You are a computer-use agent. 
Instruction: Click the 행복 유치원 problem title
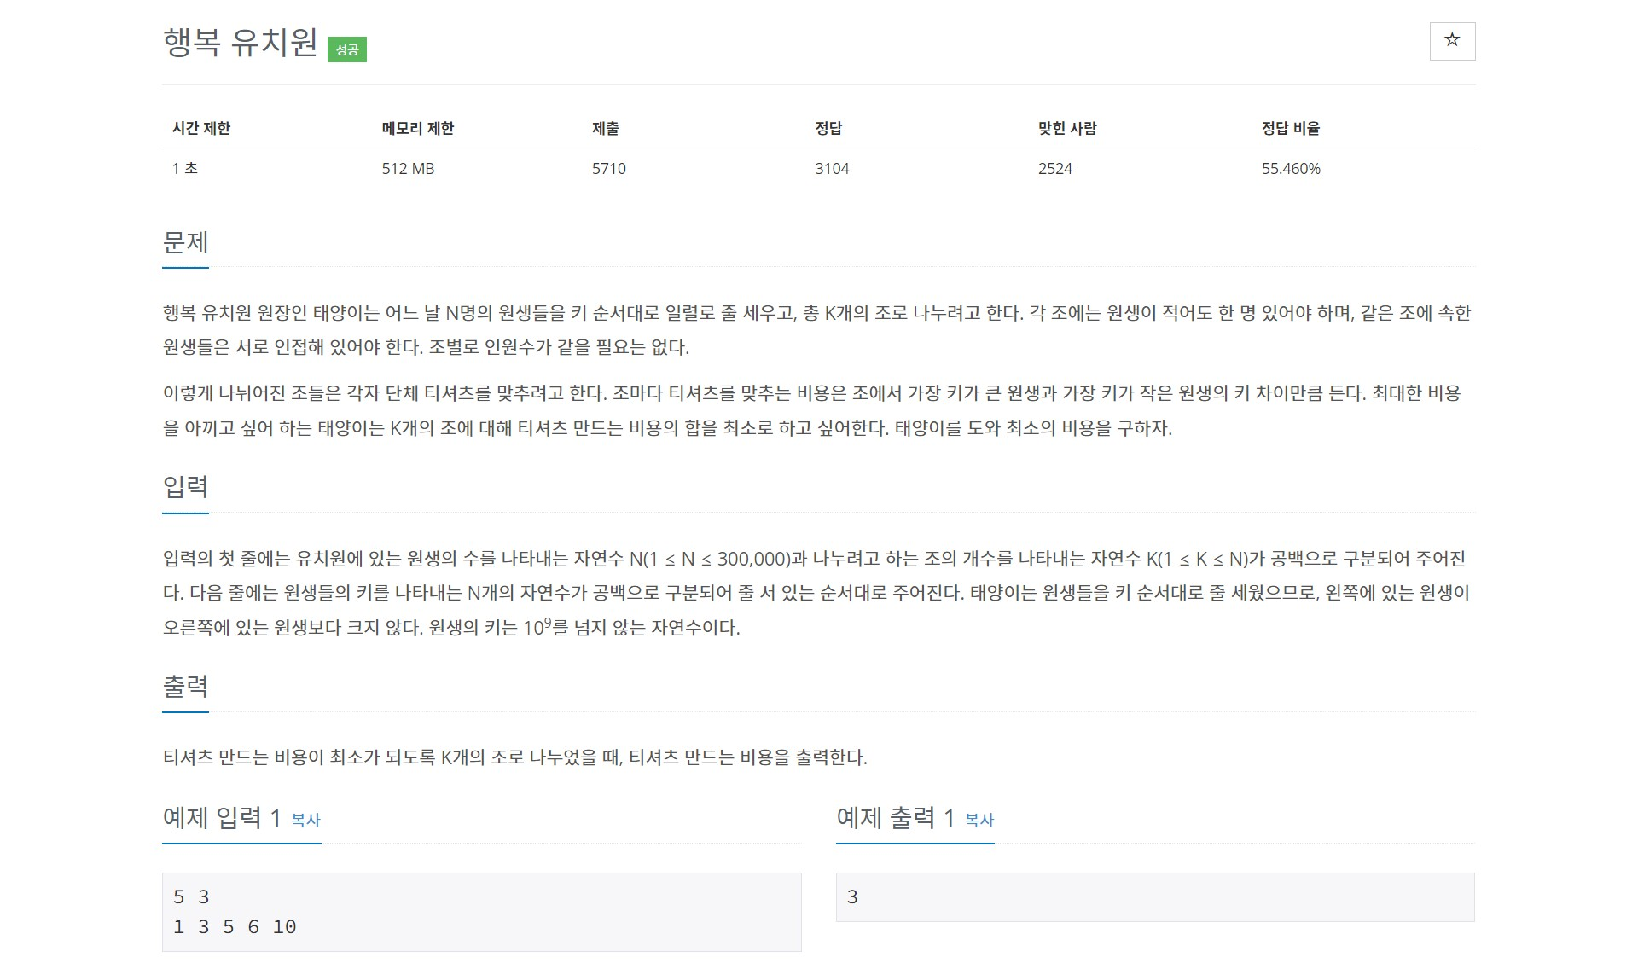pyautogui.click(x=240, y=42)
